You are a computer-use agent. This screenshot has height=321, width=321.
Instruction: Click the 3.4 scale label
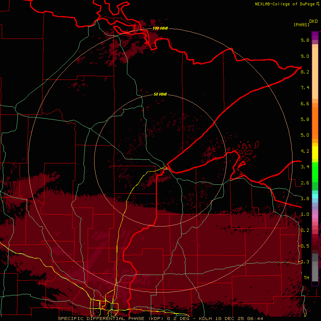[305, 167]
